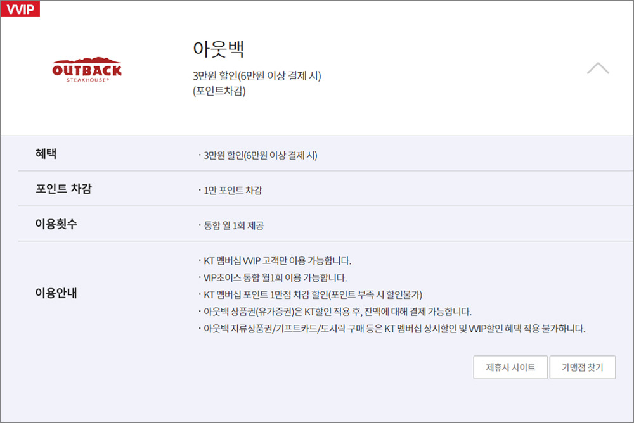
Task: Click the Outback Steakhouse logo
Action: tap(86, 67)
